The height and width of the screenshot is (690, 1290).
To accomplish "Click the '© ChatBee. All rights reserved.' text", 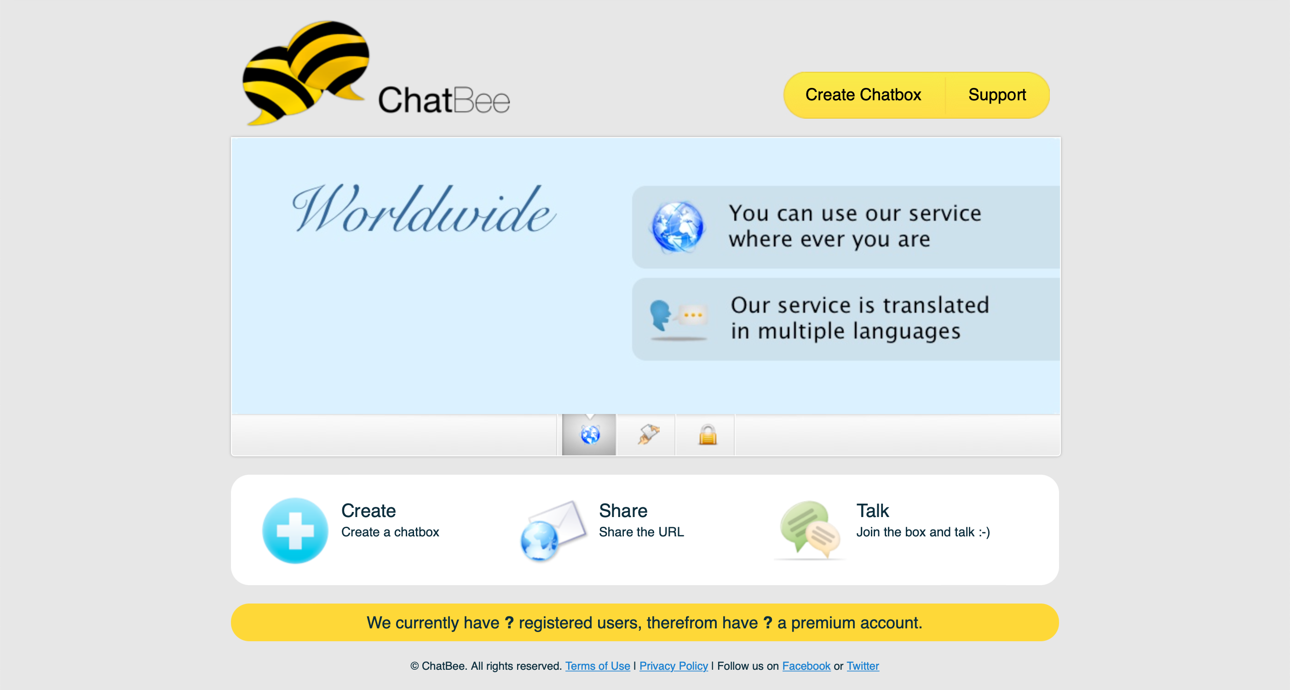I will coord(486,666).
